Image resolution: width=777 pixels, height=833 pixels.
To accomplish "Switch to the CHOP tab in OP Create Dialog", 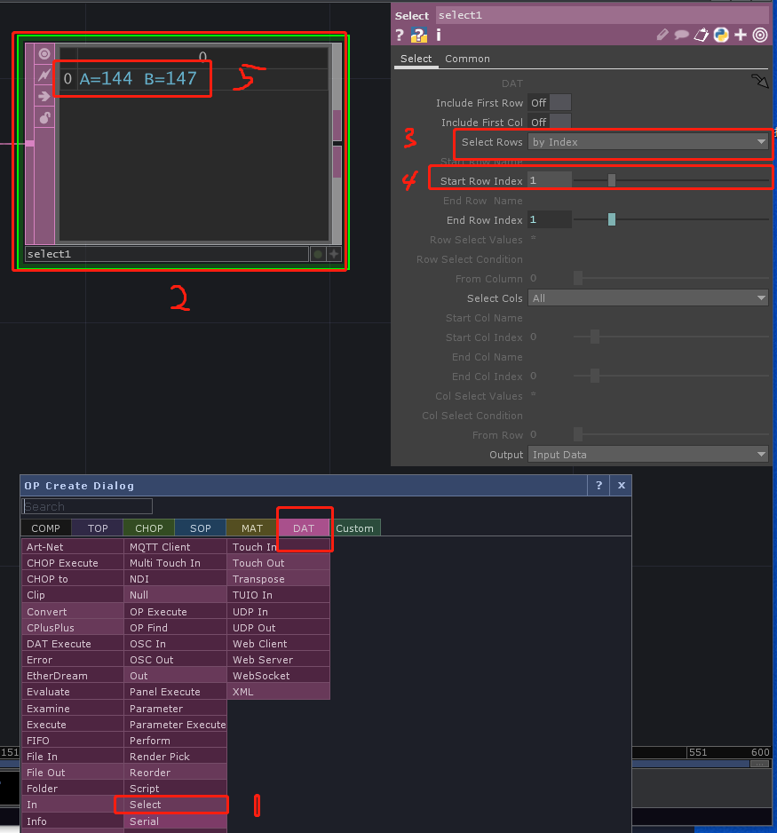I will (148, 527).
